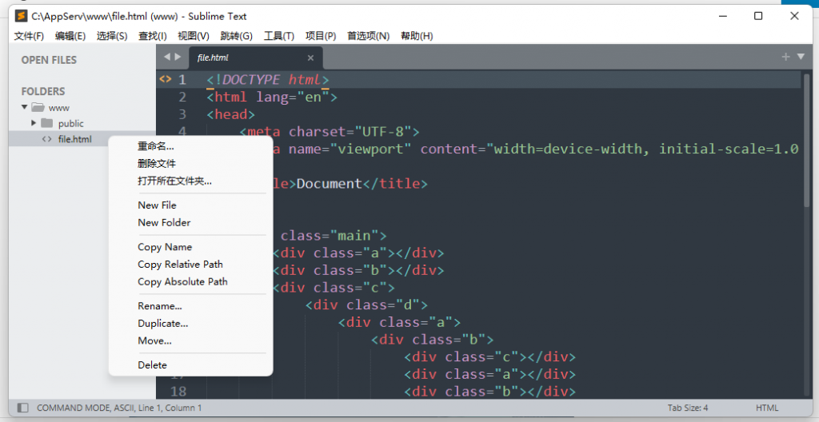Open 帮助(H) menu
This screenshot has width=819, height=422.
tap(417, 35)
